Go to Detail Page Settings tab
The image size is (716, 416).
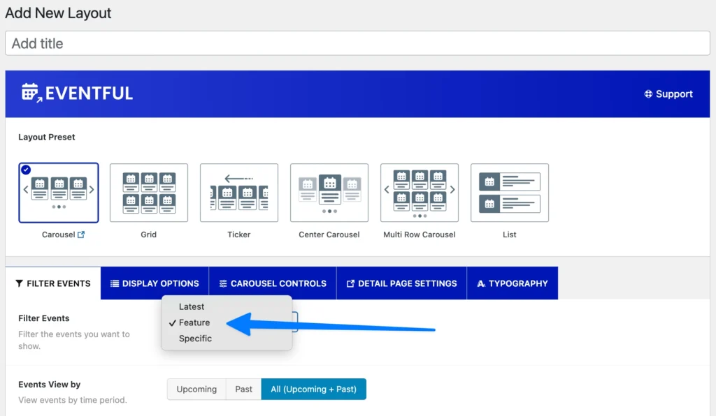point(401,283)
